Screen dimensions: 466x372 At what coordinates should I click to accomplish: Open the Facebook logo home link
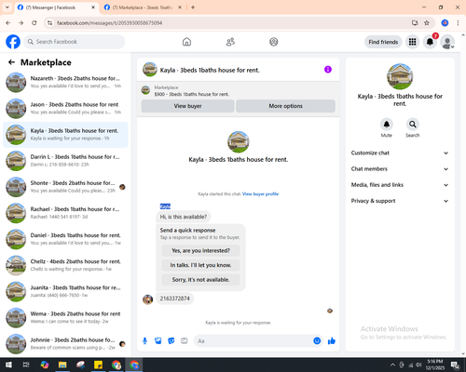[x=13, y=42]
